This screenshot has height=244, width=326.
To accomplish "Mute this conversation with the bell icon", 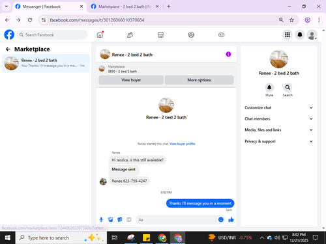I will coord(269,88).
